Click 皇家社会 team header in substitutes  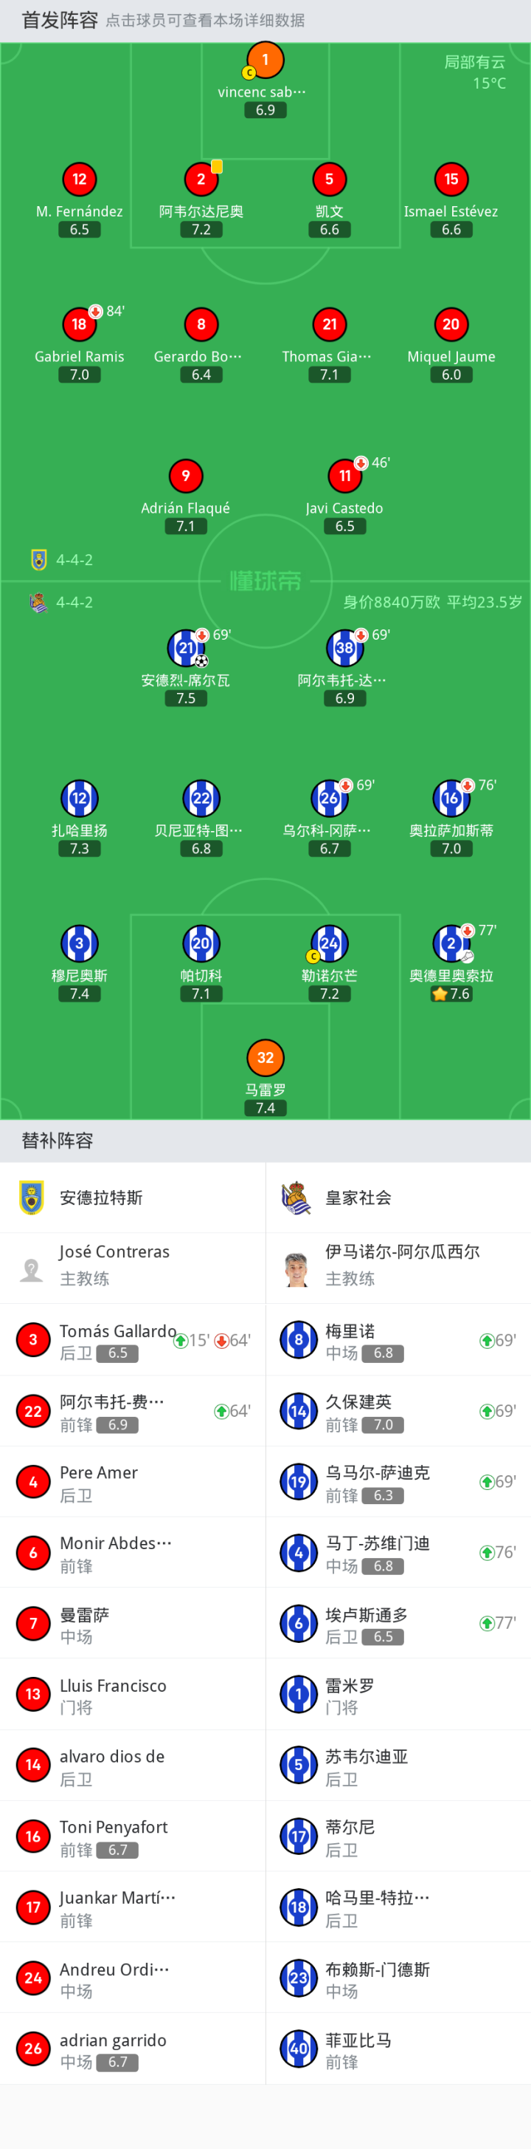(x=399, y=1198)
